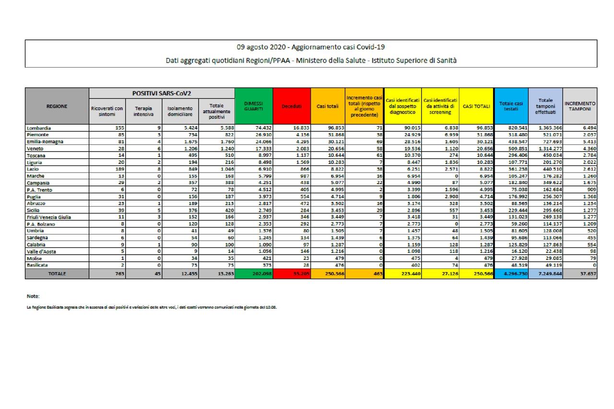Select the 'POSITIVI SARS-CoV2' group header
The image size is (614, 409).
162,92
